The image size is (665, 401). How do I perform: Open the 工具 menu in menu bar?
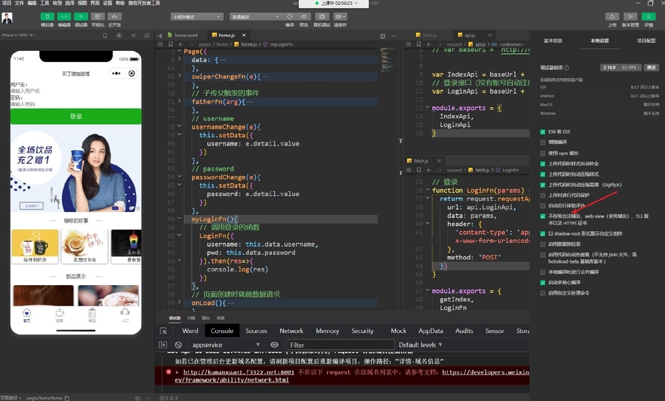point(44,3)
